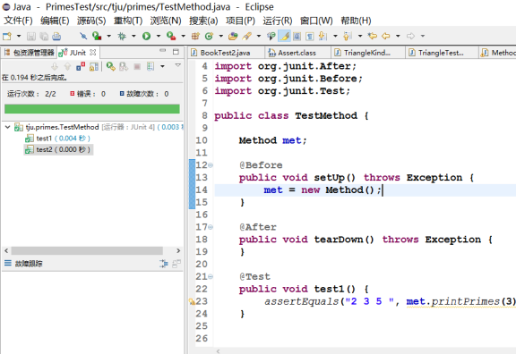Click the New file wizard icon

7,36
